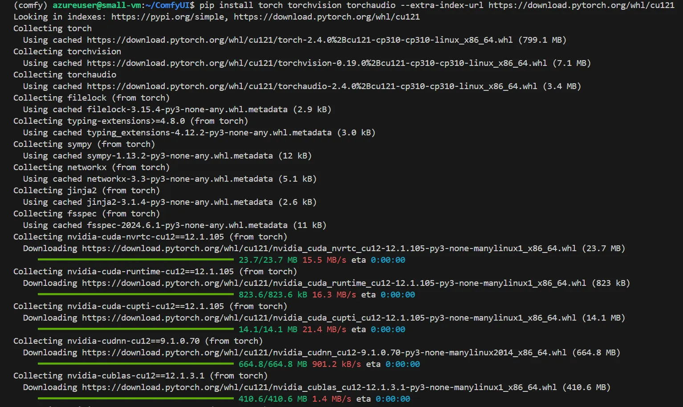This screenshot has width=683, height=407.
Task: Click the 'Collecting torchaudio' line
Action: tap(65, 75)
